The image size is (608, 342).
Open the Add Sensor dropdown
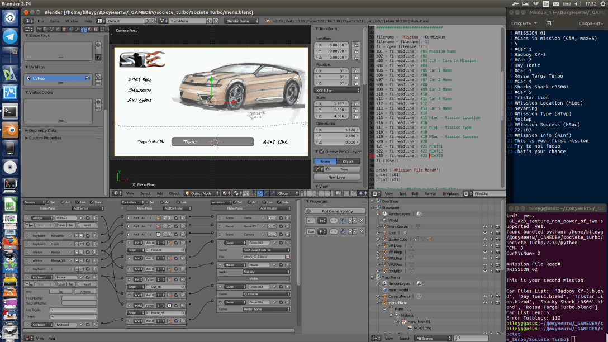(88, 208)
